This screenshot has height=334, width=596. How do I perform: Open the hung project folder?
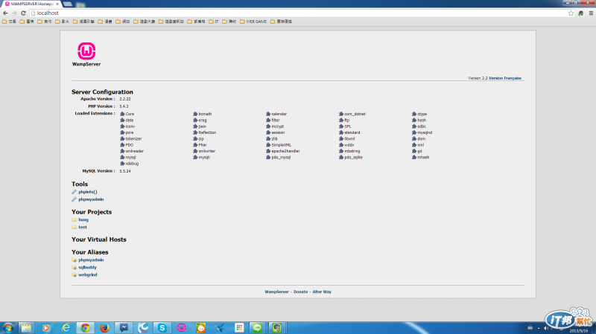pos(83,219)
